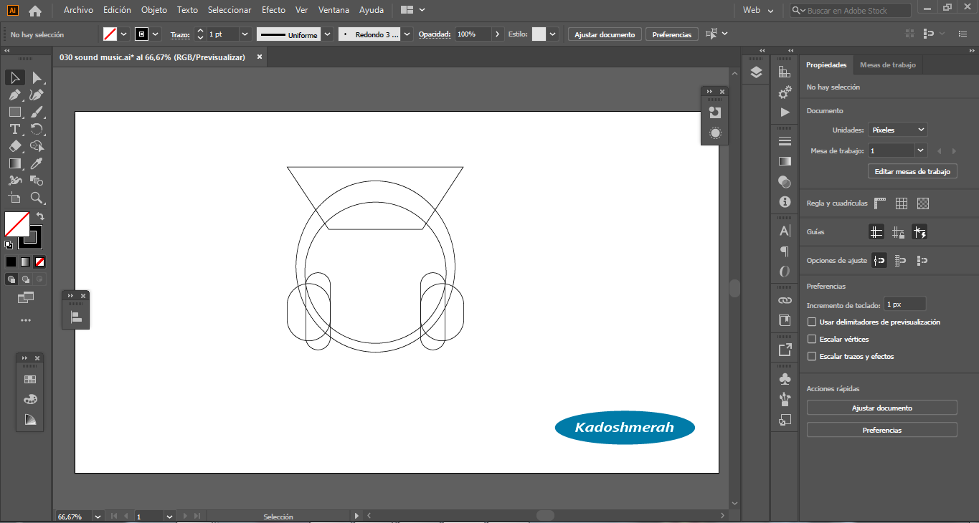
Task: Select the Pen tool
Action: pyautogui.click(x=15, y=95)
